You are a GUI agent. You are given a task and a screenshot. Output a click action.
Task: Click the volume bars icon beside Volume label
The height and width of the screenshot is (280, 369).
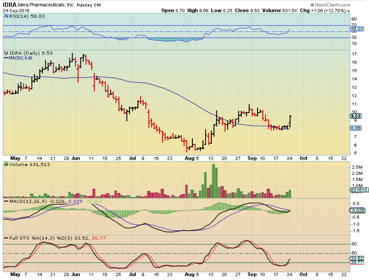coord(6,164)
